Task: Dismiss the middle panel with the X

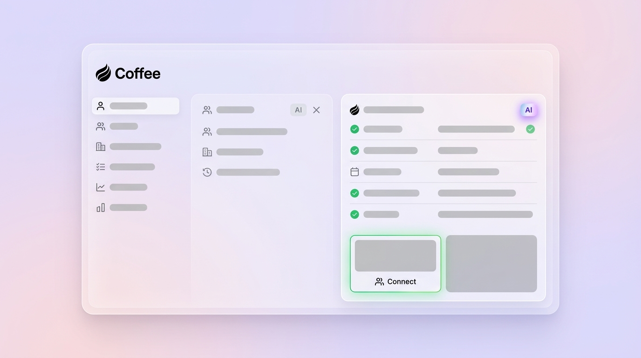Action: (x=316, y=110)
